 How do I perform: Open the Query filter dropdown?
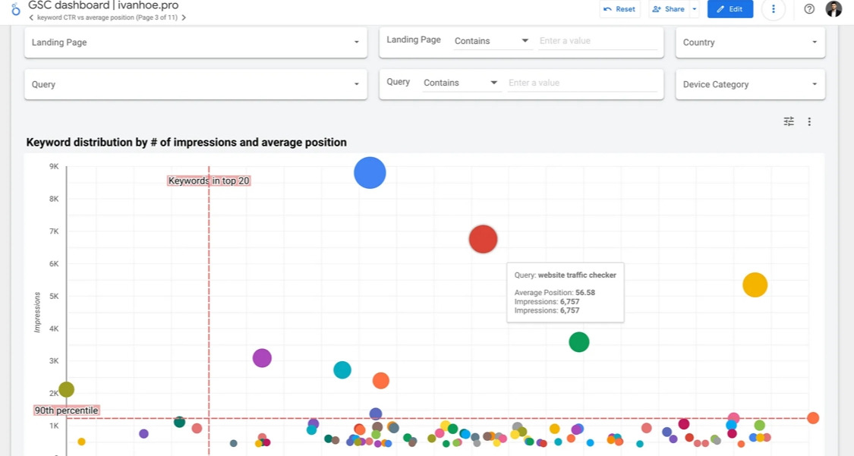coord(196,84)
